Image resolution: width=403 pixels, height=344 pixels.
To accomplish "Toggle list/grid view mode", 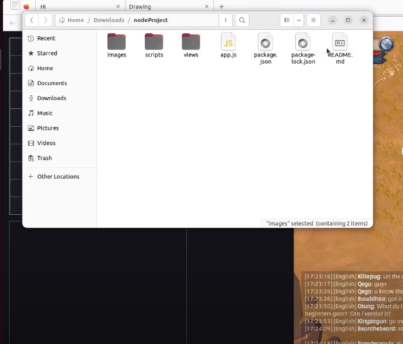I will pos(287,20).
